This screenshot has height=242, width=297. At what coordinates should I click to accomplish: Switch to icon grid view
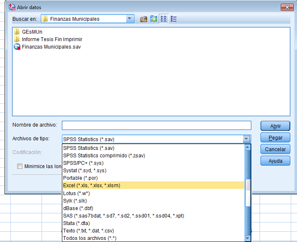click(x=164, y=19)
